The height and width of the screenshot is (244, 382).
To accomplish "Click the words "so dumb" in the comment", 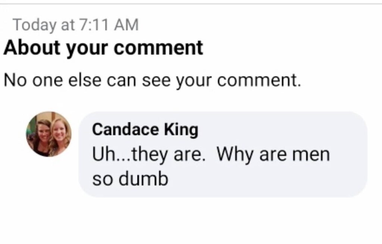I will pyautogui.click(x=130, y=179).
